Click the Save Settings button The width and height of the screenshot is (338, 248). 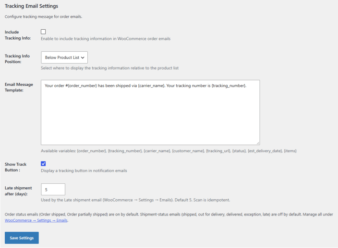tap(22, 237)
